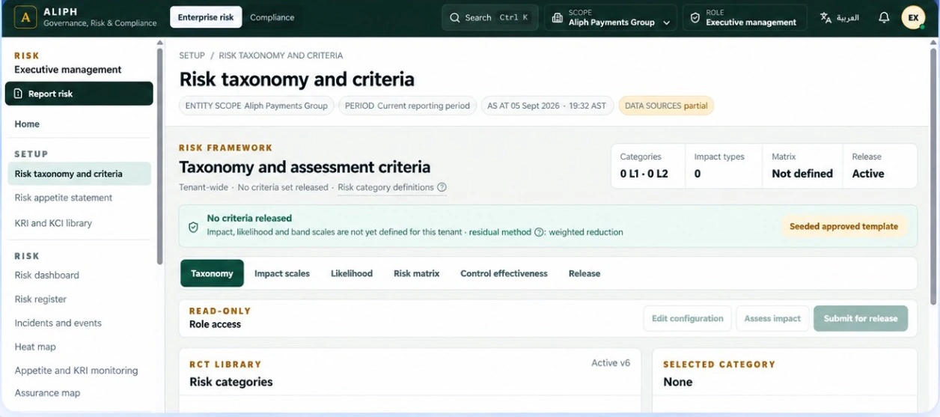Image resolution: width=940 pixels, height=417 pixels.
Task: Open the Impact scales tab
Action: click(282, 273)
